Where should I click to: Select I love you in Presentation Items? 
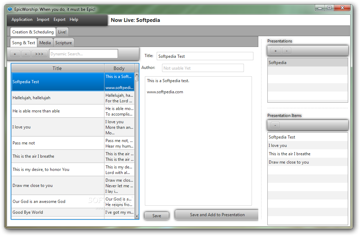click(x=308, y=145)
